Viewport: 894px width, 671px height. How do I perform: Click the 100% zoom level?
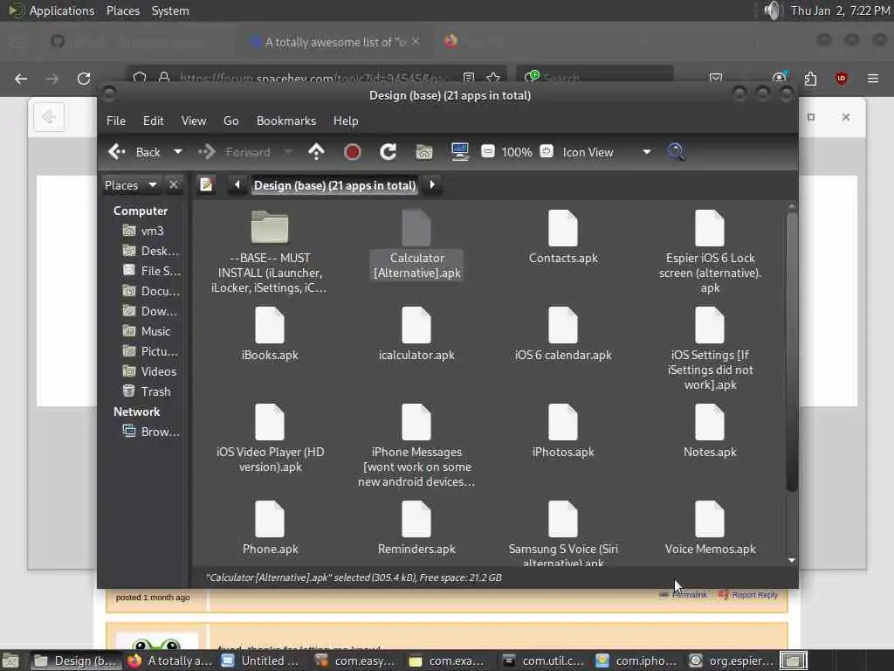click(517, 152)
